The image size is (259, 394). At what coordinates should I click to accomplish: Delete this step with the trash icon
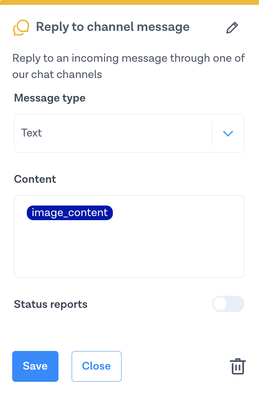pyautogui.click(x=237, y=366)
